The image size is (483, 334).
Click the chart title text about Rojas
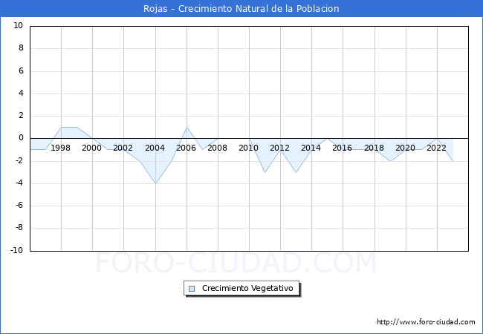(241, 9)
